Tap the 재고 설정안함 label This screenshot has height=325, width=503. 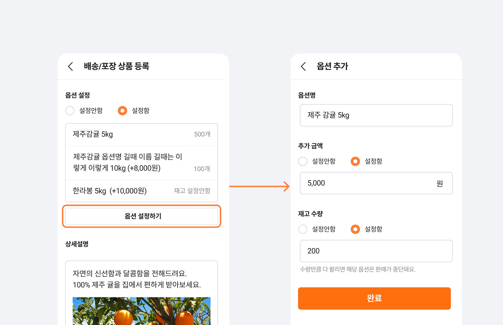pos(192,191)
